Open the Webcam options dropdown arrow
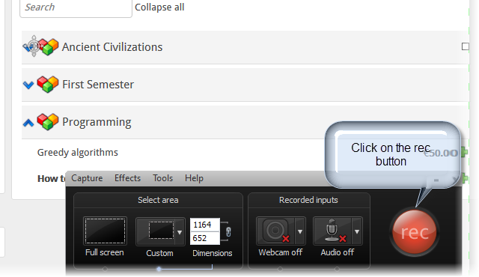Screen dimensions: 479x277 [300, 231]
